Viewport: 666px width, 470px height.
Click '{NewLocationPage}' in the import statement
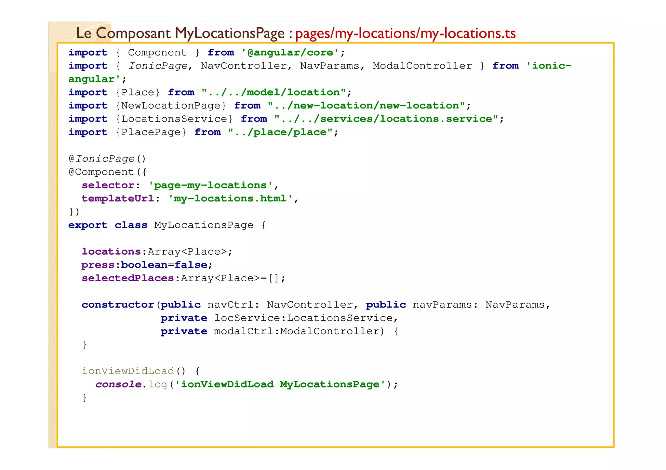click(171, 106)
